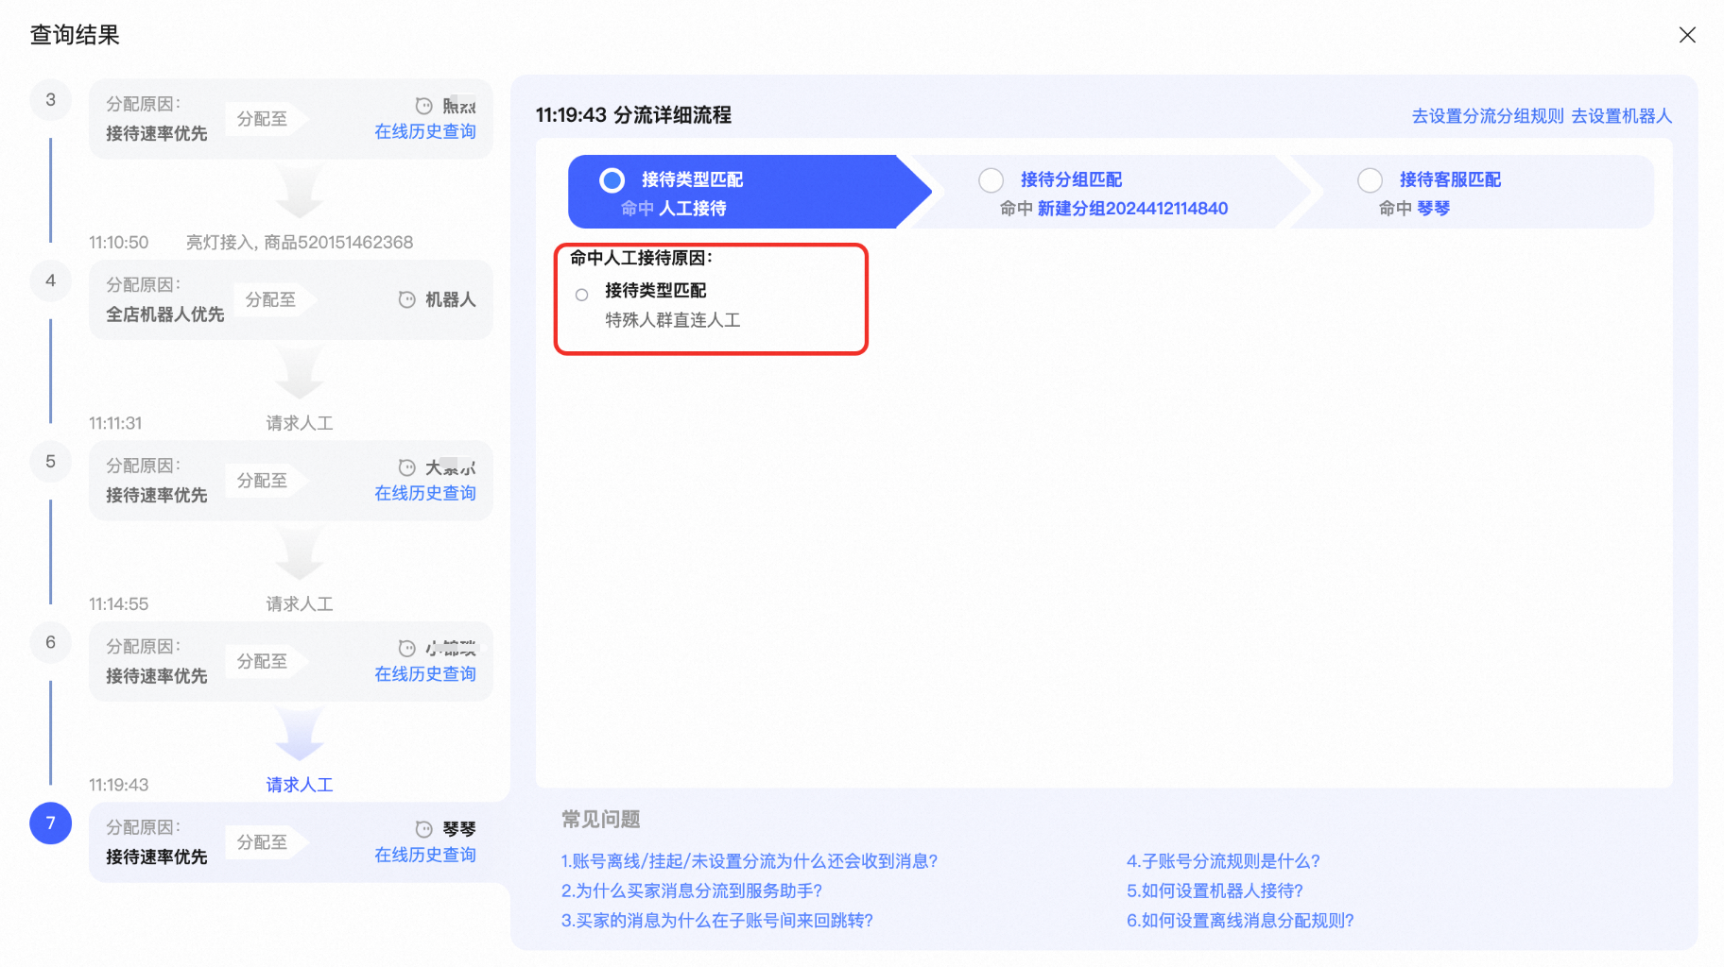Viewport: 1724px width, 967px height.
Task: Click 亮灯接入, 商品520151462368 event text
Action: coord(300,243)
